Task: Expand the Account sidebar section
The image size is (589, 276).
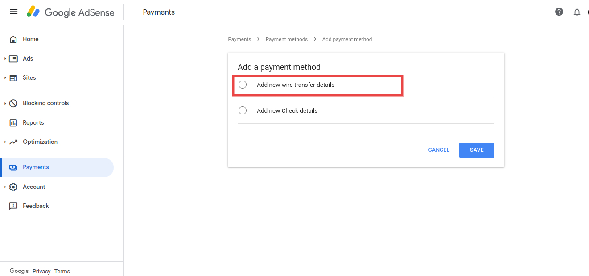Action: [5, 187]
